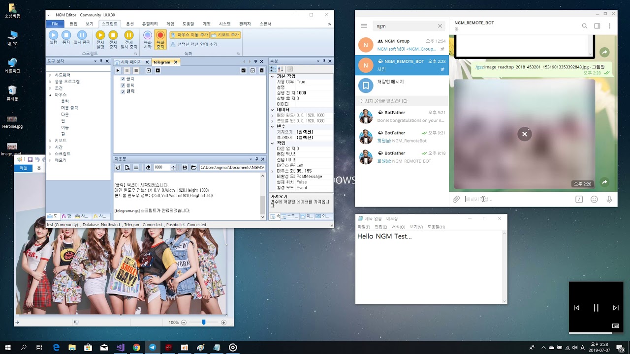Click 선택한 액션 안에 추가 button
This screenshot has height=354, width=630.
[x=194, y=44]
